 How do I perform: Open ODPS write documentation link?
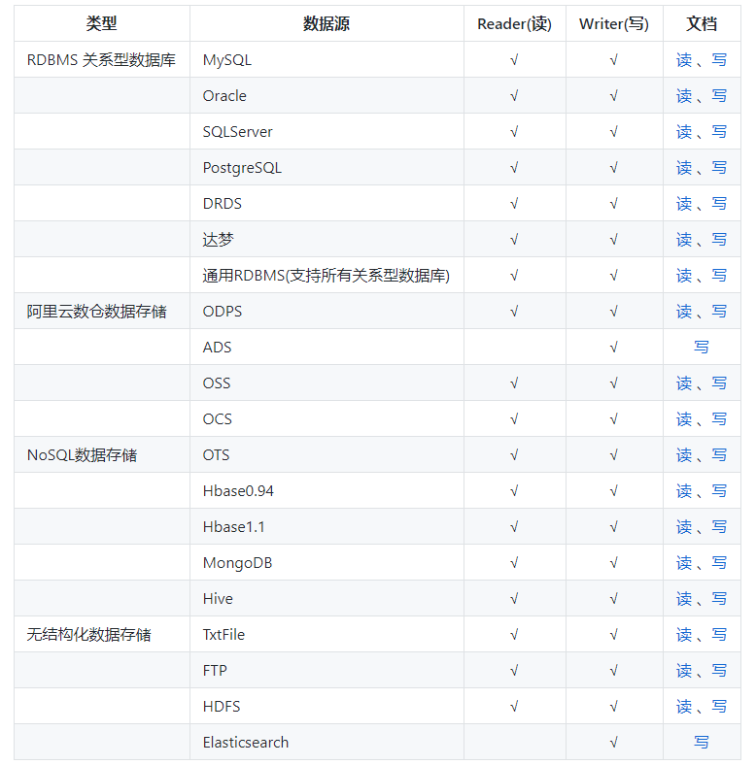coord(719,312)
